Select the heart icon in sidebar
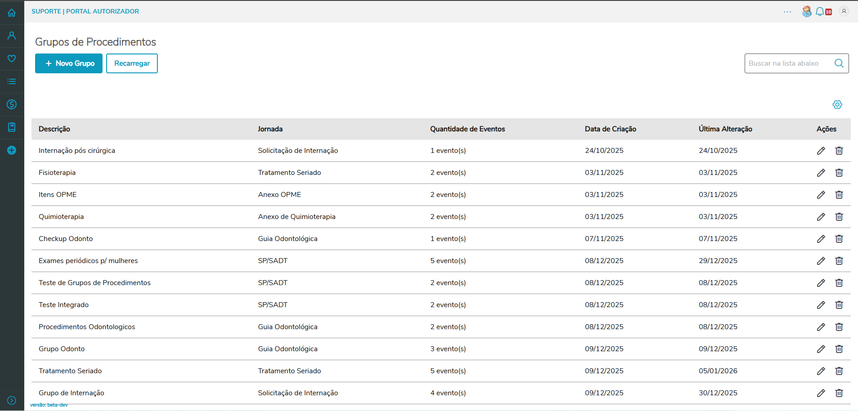The width and height of the screenshot is (858, 411). 12,58
